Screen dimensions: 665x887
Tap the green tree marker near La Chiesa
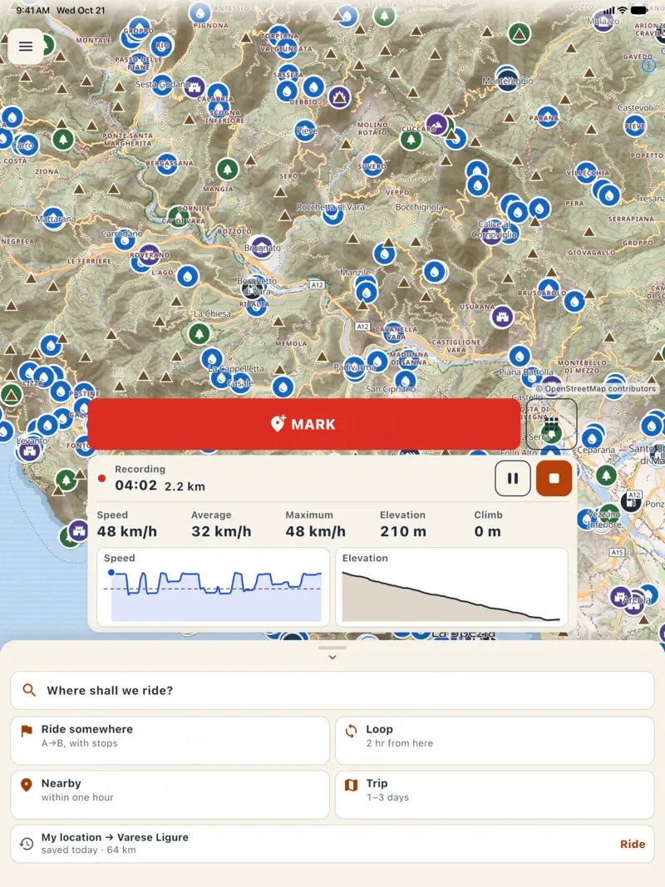pos(199,333)
